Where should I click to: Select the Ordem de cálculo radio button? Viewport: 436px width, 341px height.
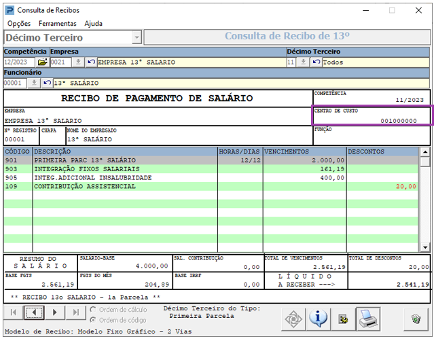(93, 310)
